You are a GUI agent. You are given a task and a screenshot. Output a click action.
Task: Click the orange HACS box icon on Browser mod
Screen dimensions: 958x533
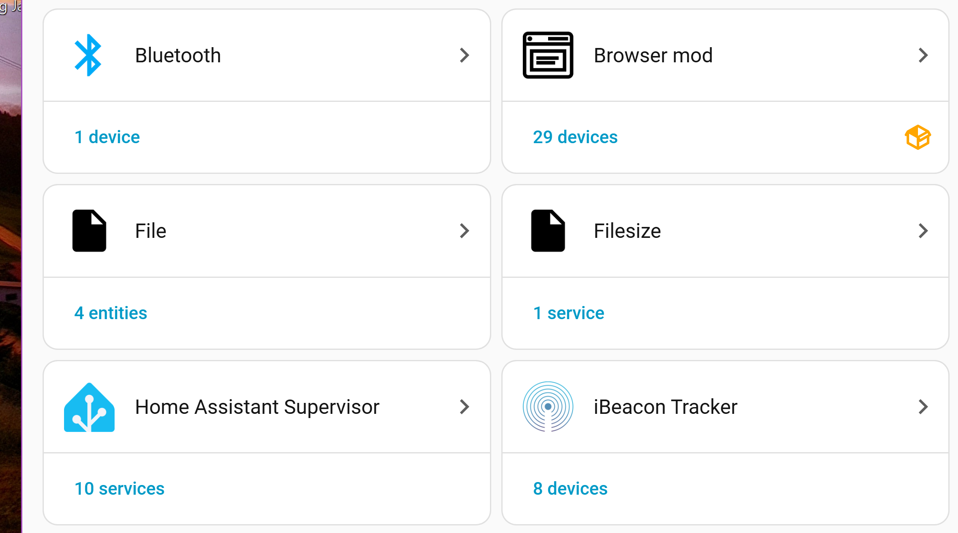(918, 136)
